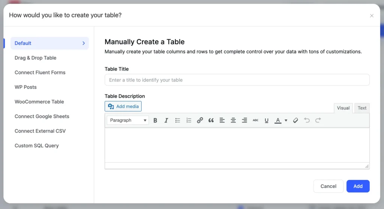
Task: Undo the last edit
Action: coord(307,120)
